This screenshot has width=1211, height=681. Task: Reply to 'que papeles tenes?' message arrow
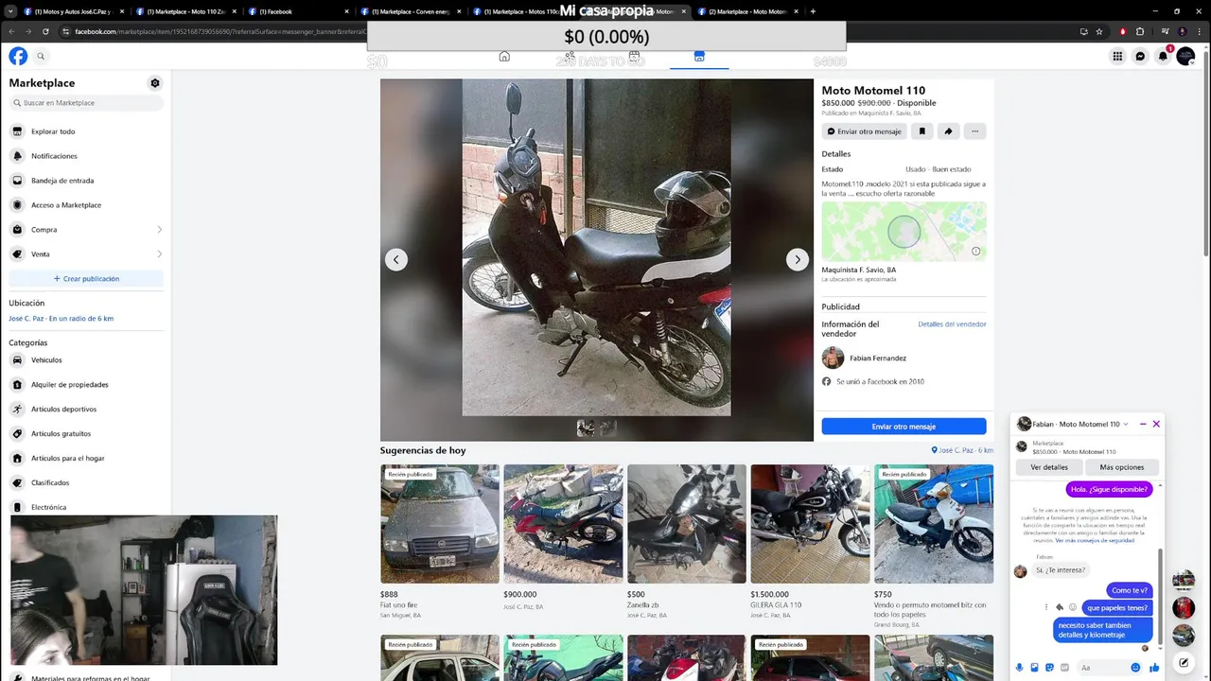point(1060,607)
